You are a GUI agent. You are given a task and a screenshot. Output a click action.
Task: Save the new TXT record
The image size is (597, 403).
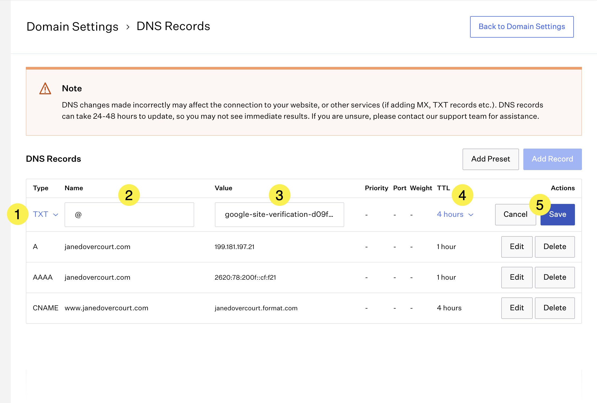tap(558, 214)
